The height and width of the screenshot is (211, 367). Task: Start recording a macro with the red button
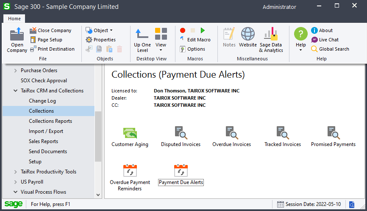point(183,30)
